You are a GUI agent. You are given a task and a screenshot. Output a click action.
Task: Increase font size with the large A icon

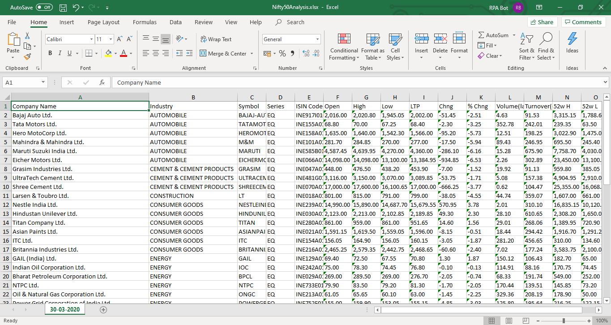coord(120,39)
